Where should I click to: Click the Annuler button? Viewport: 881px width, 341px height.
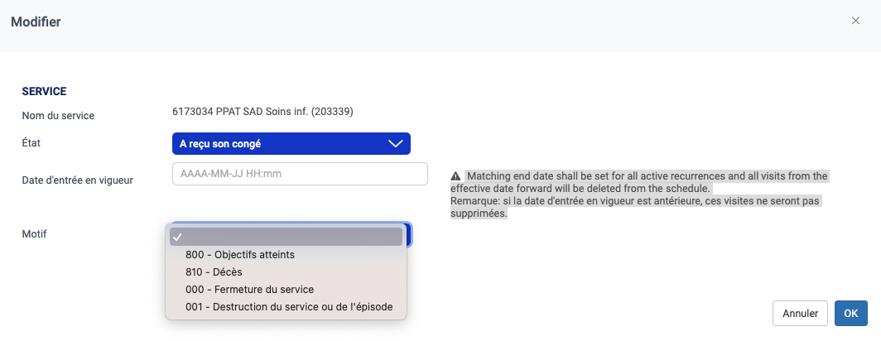tap(801, 314)
